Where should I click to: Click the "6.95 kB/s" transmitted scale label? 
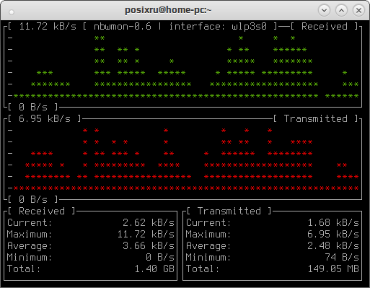click(45, 119)
